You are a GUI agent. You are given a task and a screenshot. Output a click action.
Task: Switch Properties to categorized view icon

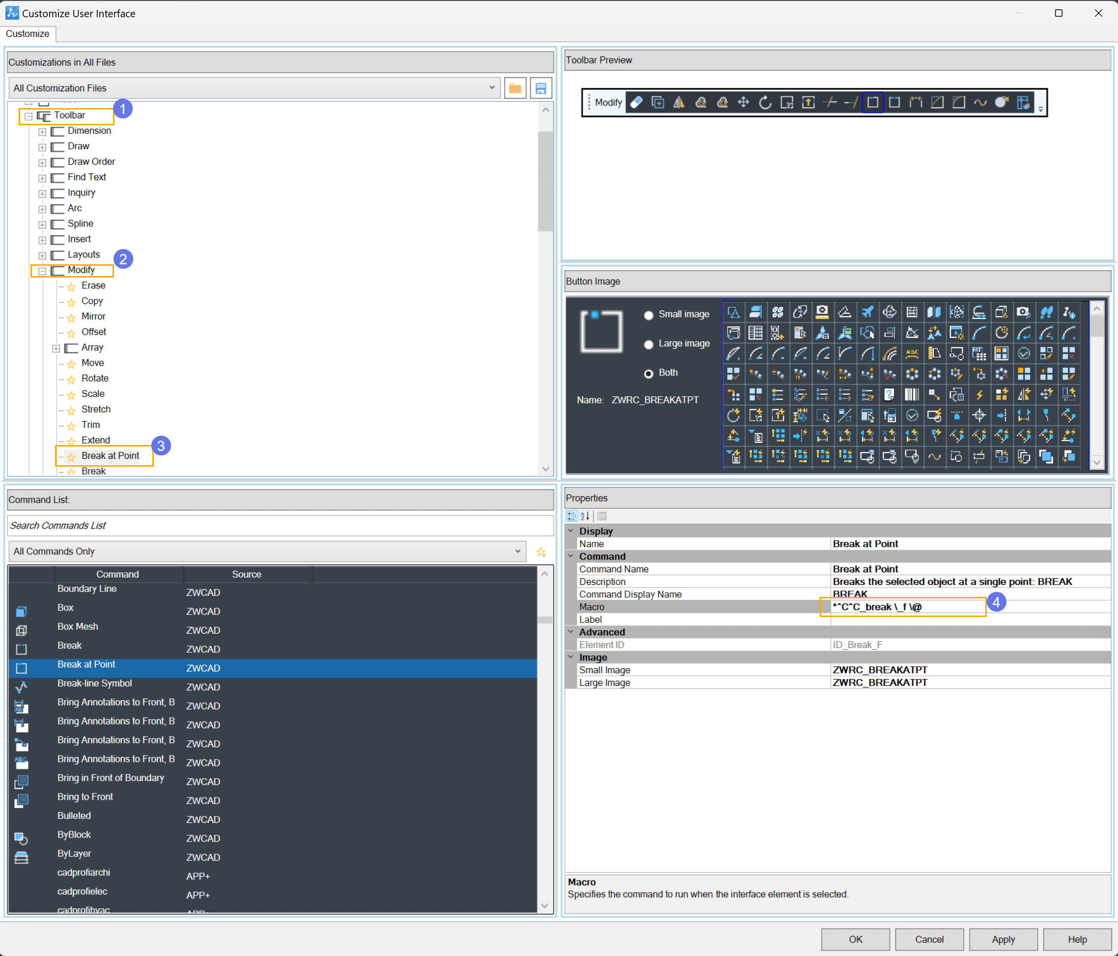click(572, 516)
